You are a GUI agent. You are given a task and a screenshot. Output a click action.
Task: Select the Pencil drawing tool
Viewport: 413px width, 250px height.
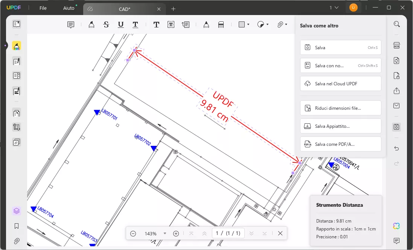206,25
